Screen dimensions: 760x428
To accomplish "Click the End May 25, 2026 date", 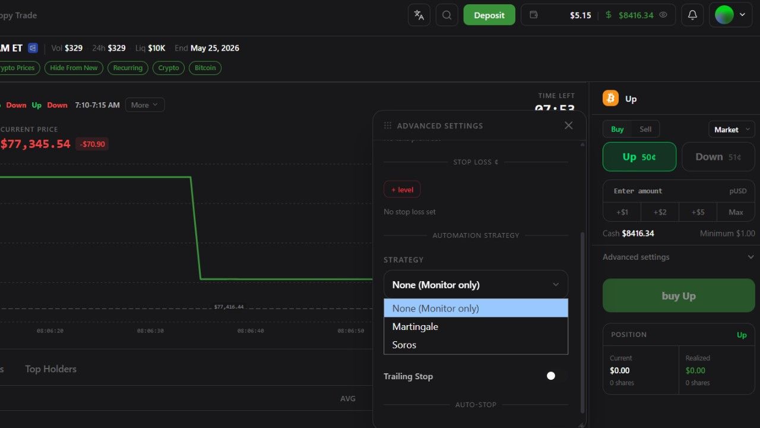I will pyautogui.click(x=207, y=48).
